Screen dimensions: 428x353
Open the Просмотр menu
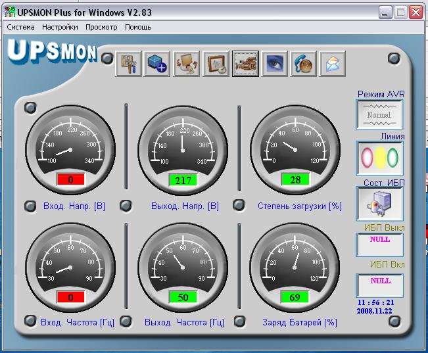(101, 27)
